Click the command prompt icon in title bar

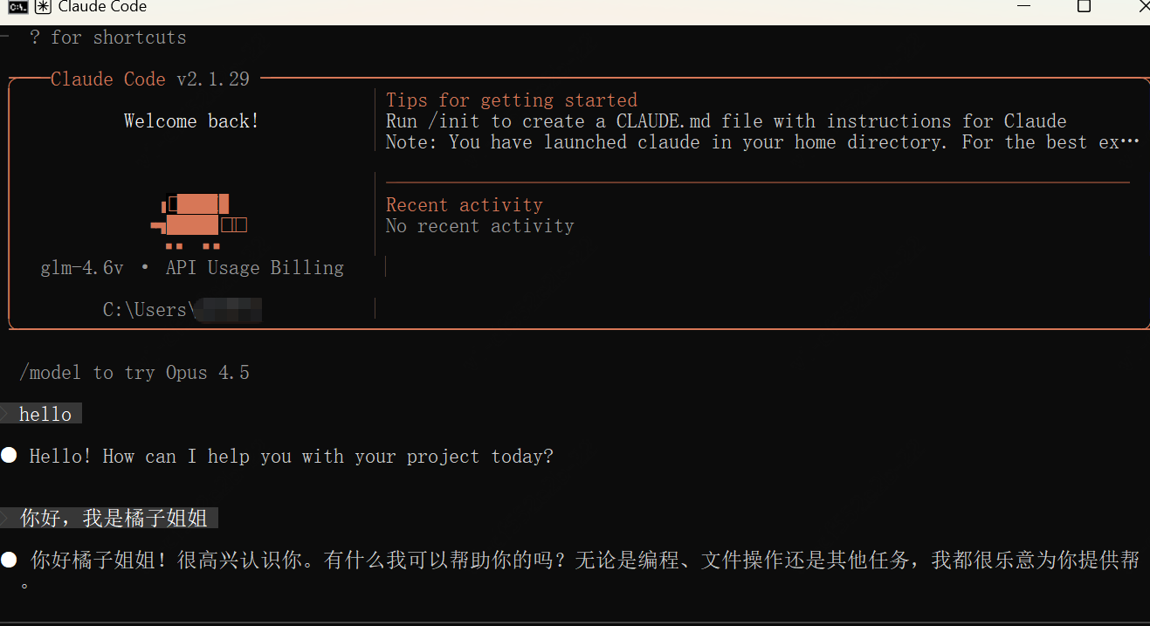point(17,7)
